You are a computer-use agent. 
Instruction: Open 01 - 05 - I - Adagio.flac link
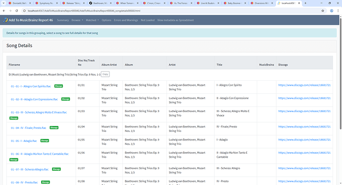tap(24, 141)
